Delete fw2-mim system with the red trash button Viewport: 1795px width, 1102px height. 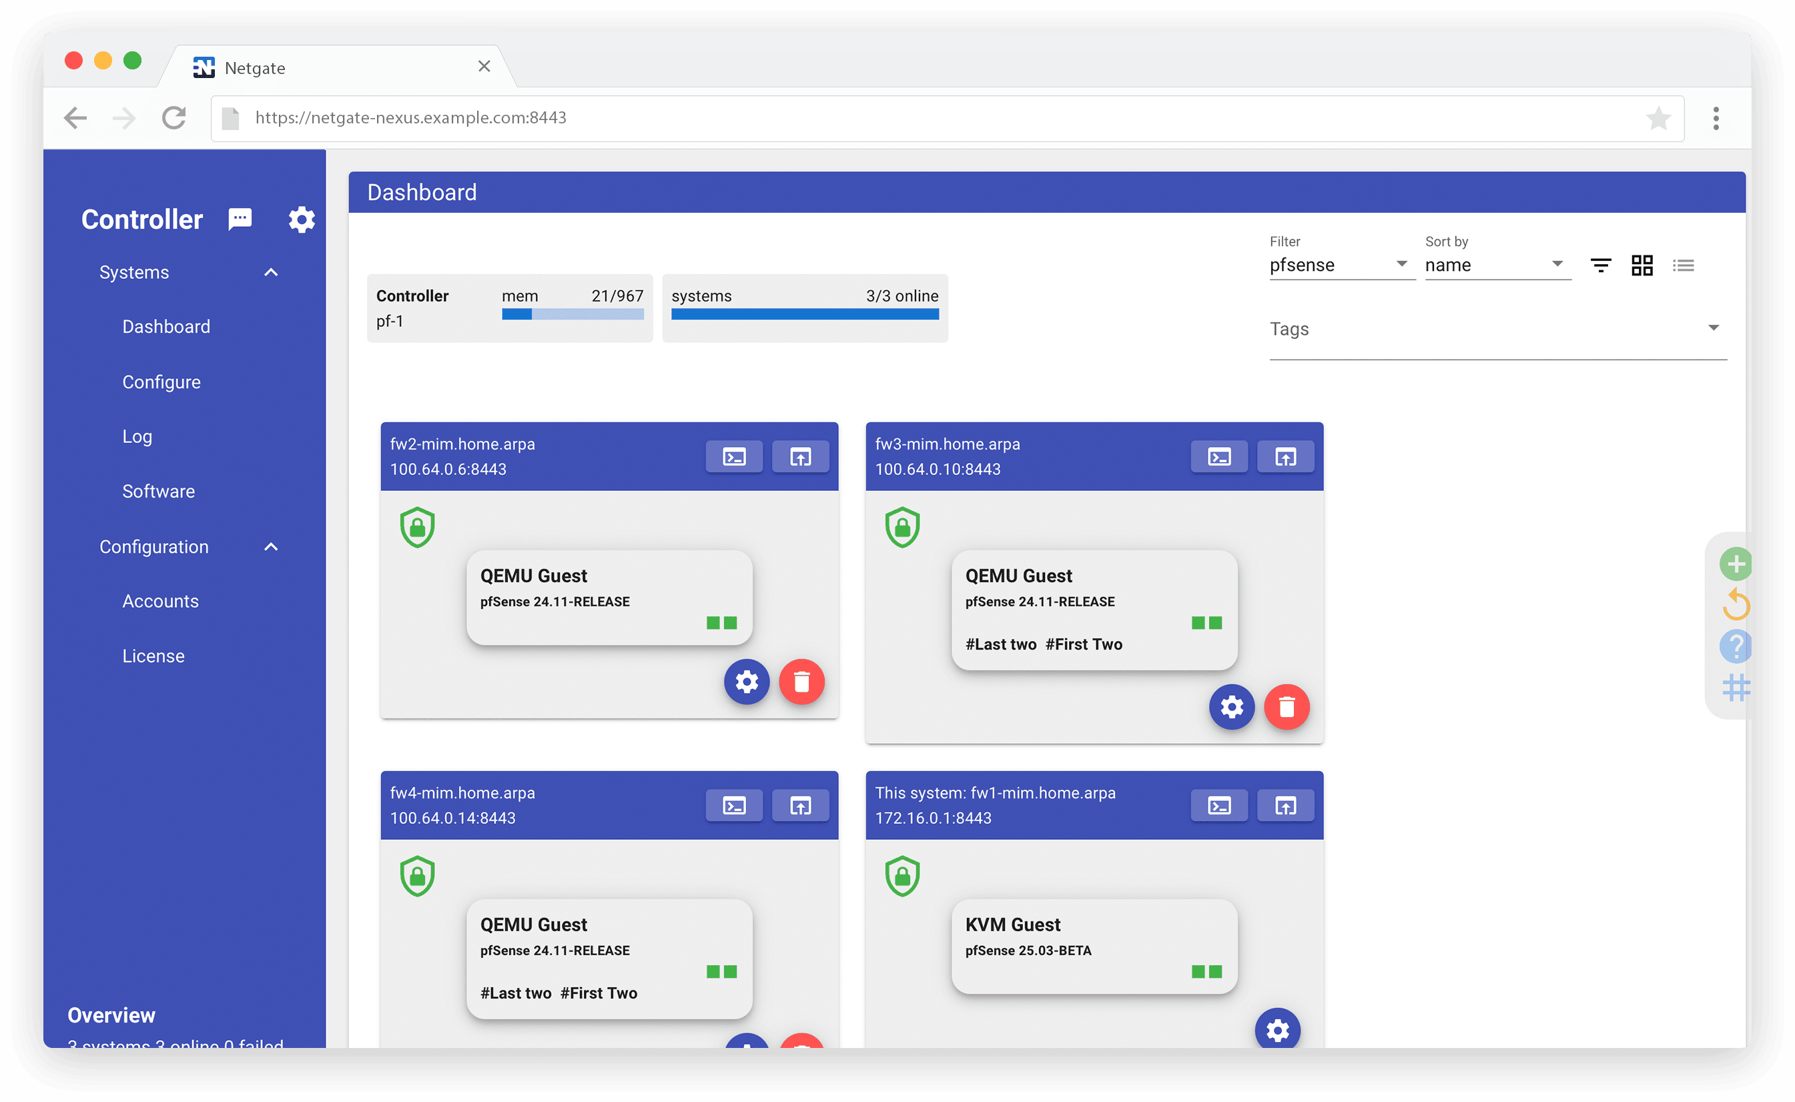coord(801,682)
